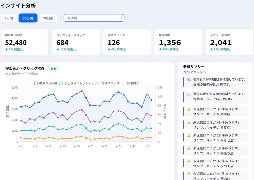Open the ウェブサイトクリック 684 card
Screen dimensions: 254x180
76,42
